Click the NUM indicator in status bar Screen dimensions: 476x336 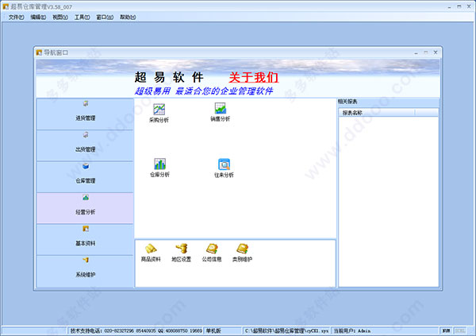point(446,330)
